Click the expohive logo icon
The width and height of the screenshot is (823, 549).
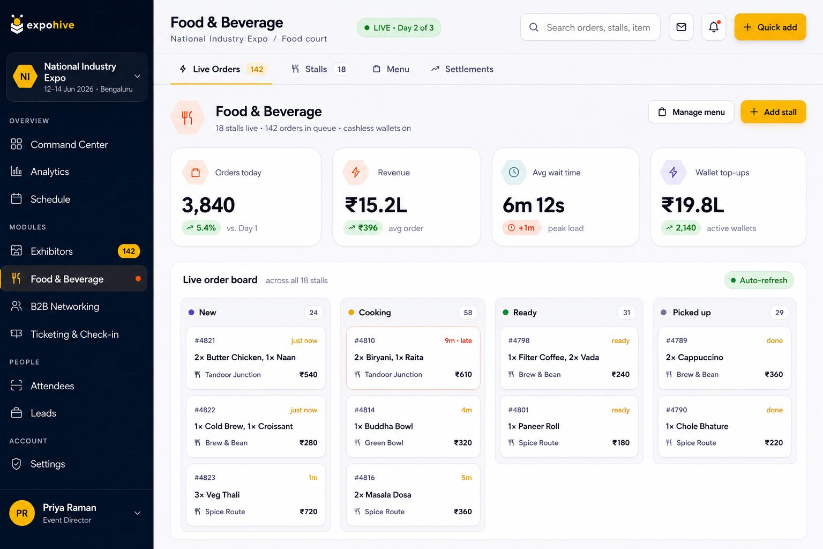[17, 24]
